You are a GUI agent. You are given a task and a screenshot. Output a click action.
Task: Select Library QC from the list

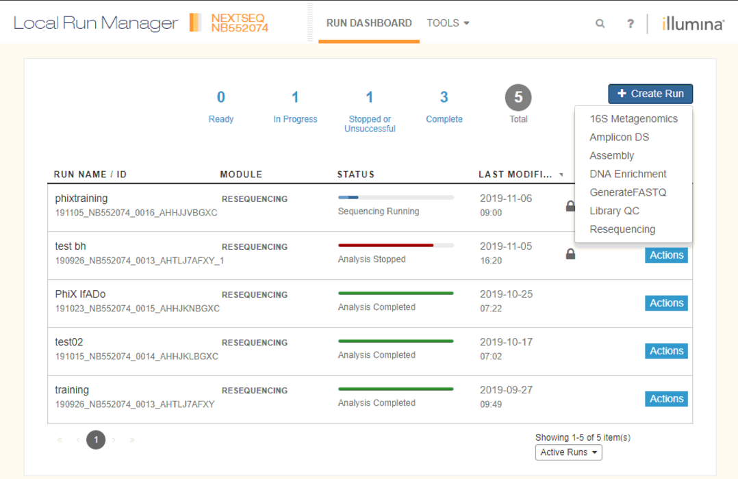pyautogui.click(x=614, y=211)
